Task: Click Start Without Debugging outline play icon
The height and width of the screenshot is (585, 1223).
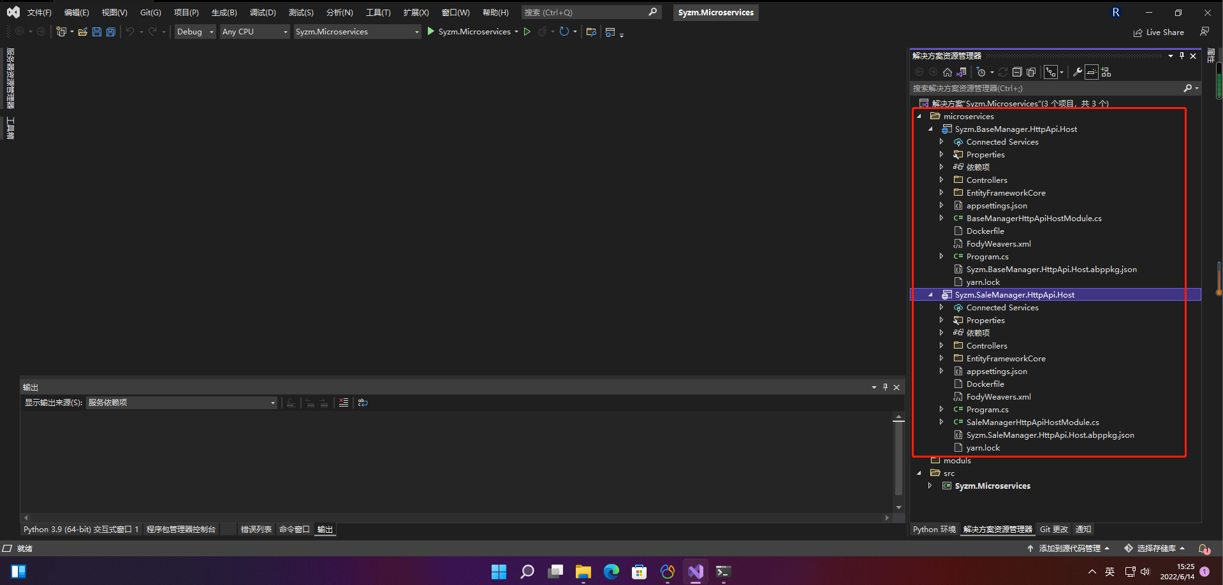Action: [x=527, y=32]
